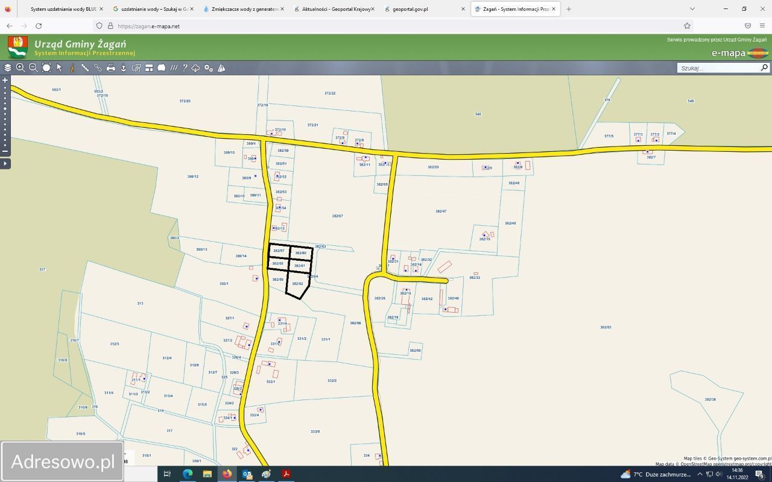This screenshot has width=772, height=482.
Task: Open the map settings gears icon
Action: [x=209, y=68]
